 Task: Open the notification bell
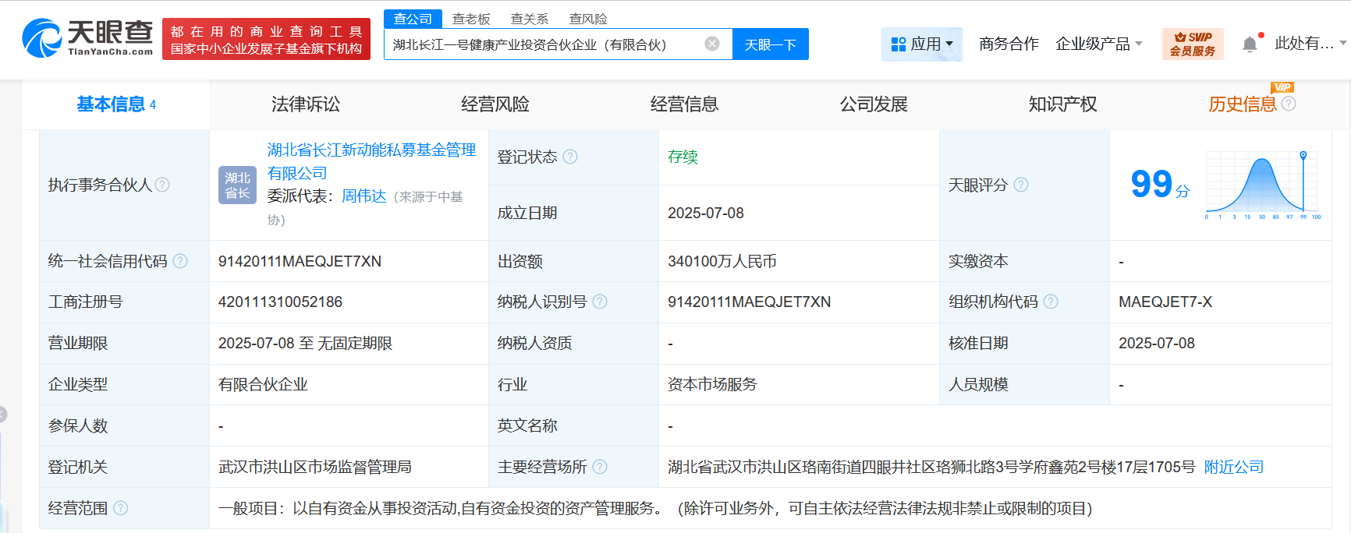(x=1250, y=44)
